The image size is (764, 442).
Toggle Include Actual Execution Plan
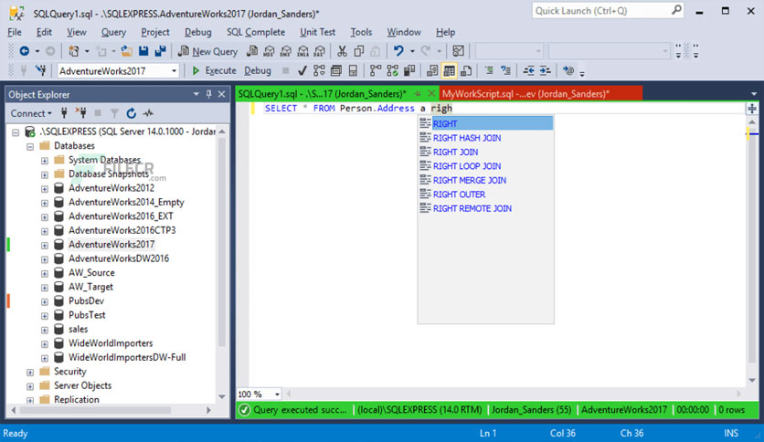(x=376, y=71)
